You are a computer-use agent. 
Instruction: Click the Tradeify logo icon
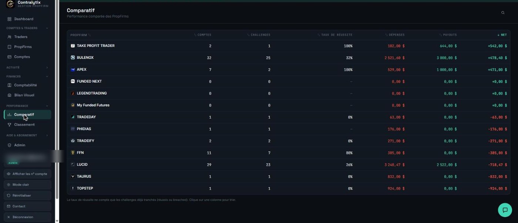[73, 141]
